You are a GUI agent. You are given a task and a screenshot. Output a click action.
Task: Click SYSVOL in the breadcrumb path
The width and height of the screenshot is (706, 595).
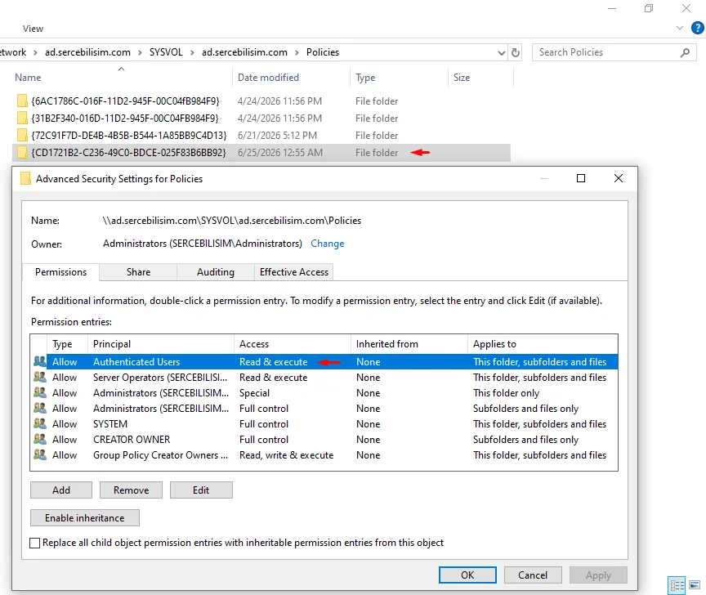click(x=166, y=52)
